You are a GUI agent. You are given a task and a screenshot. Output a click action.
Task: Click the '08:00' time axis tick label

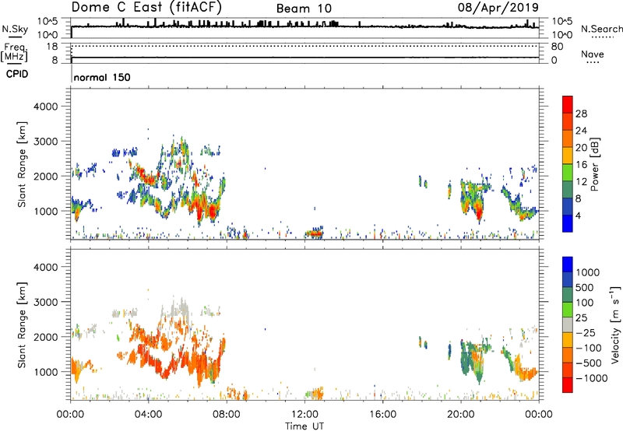coord(227,415)
